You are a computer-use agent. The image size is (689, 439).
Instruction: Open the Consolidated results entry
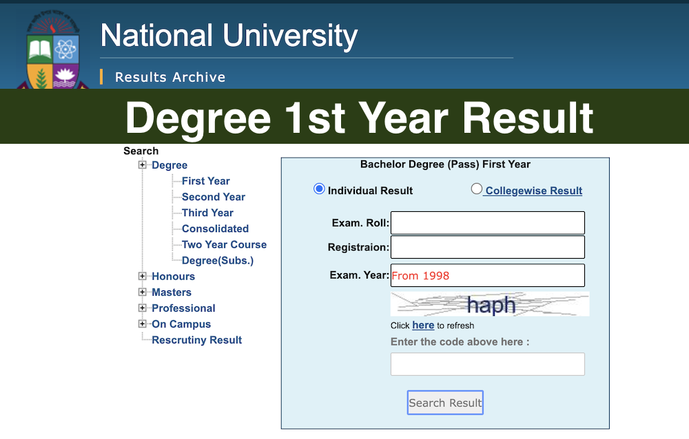(214, 228)
